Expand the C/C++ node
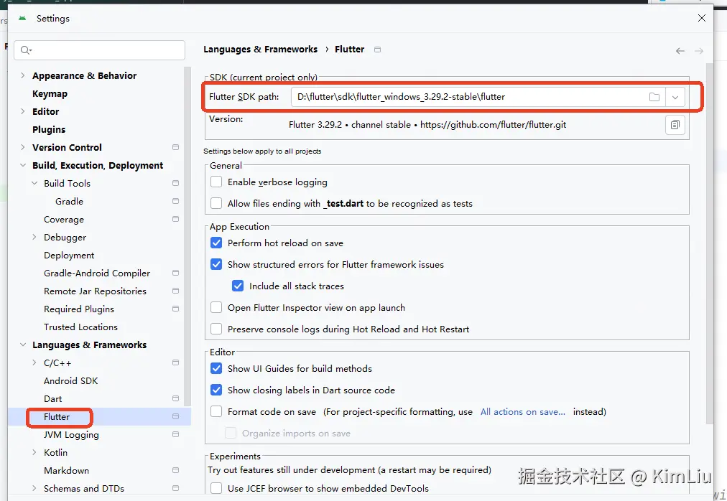727x501 pixels. click(34, 363)
